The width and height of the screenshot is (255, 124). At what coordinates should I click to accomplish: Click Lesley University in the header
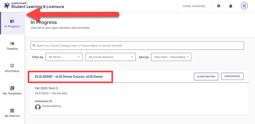click(x=194, y=6)
